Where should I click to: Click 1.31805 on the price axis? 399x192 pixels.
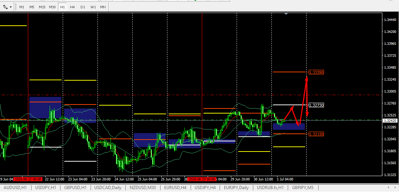point(390,151)
